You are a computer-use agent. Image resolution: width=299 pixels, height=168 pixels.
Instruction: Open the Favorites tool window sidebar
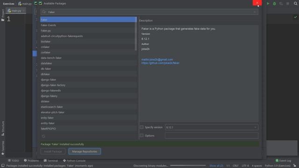click(x=3, y=148)
